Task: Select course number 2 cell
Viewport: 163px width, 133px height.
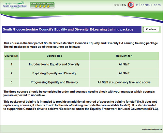Action: pos(11,73)
